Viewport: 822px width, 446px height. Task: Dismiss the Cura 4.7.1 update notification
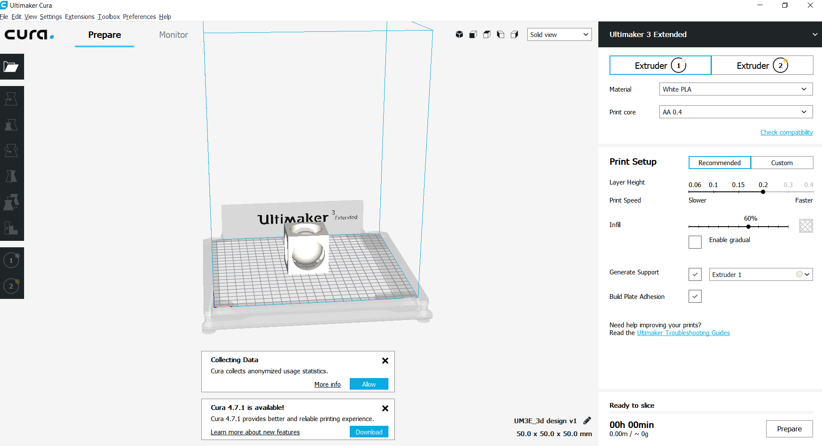tap(385, 408)
